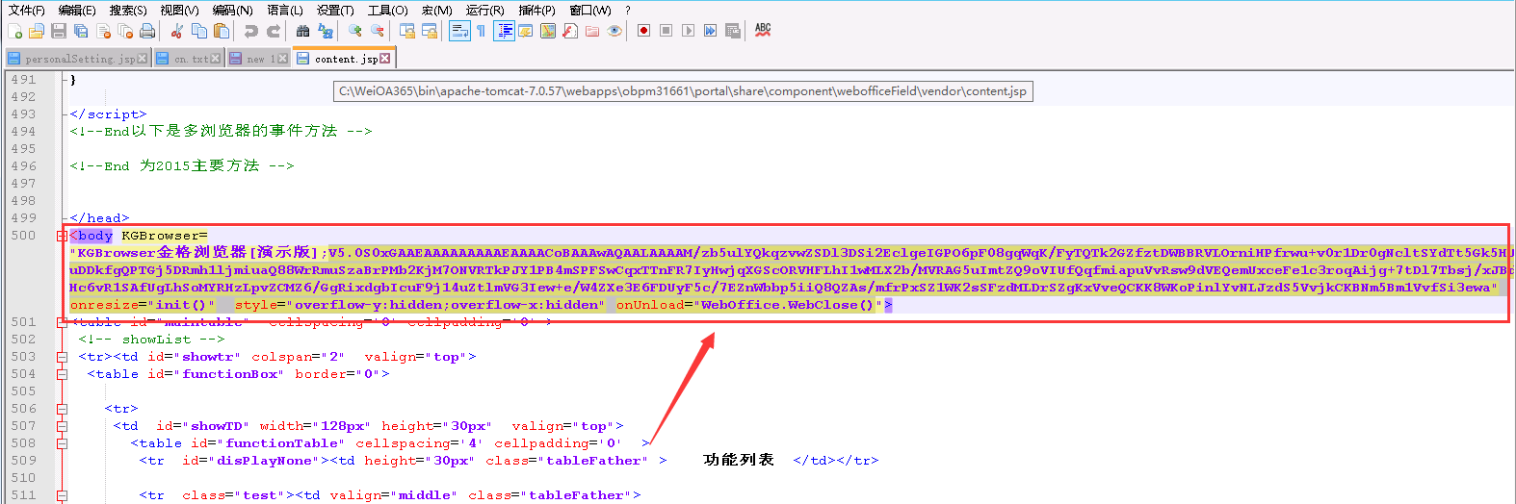This screenshot has width=1516, height=504.
Task: Collapse the tr fold at line 506
Action: click(x=62, y=409)
